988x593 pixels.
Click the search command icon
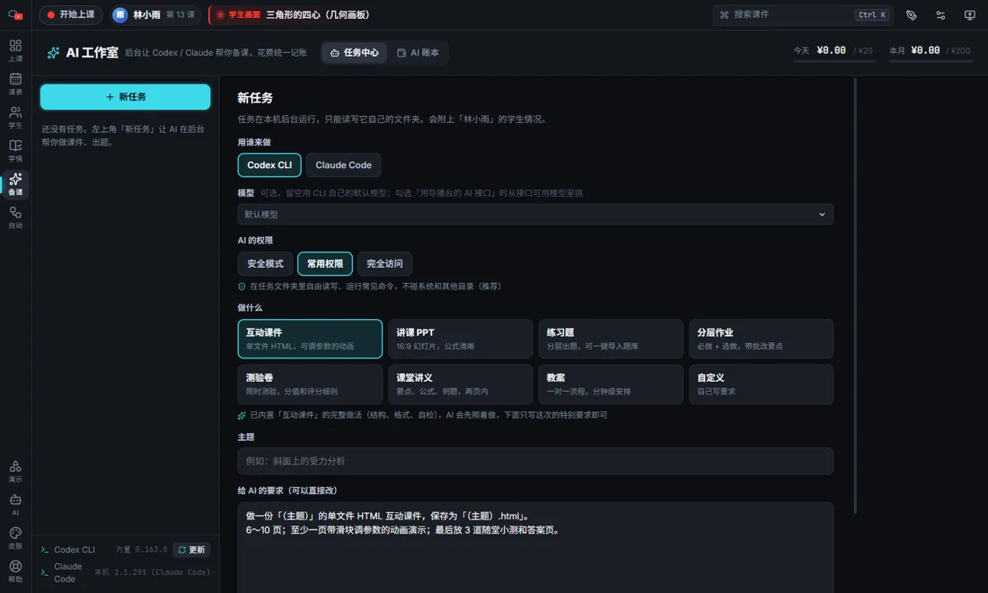point(724,14)
